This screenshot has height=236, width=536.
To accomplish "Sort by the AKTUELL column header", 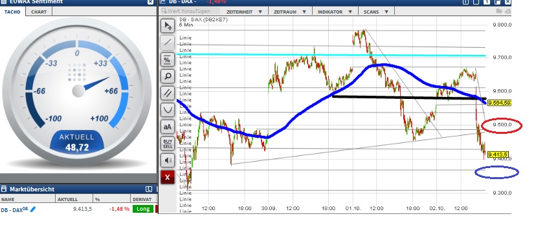I will pyautogui.click(x=74, y=199).
